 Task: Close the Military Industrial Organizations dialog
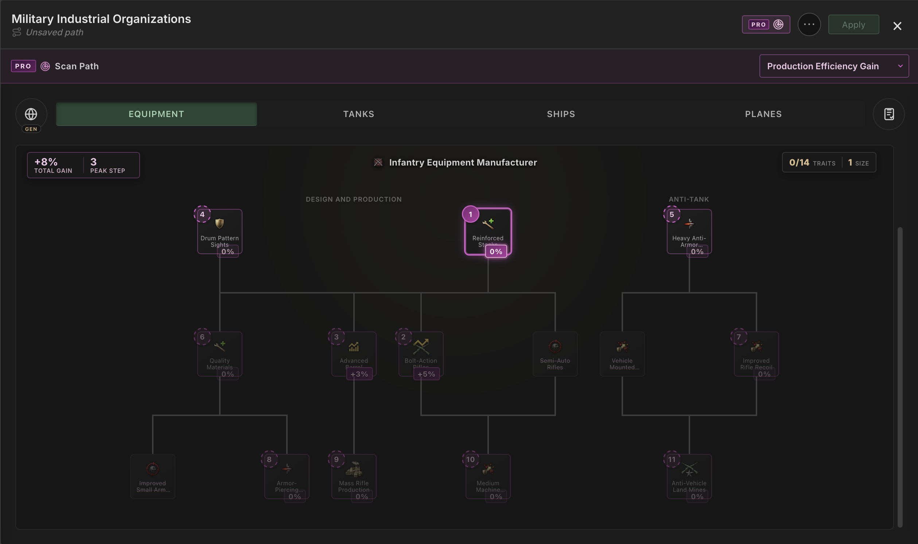click(x=897, y=26)
